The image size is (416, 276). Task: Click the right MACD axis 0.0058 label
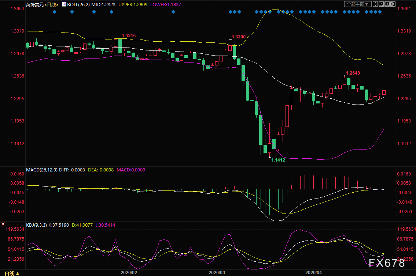point(404,183)
